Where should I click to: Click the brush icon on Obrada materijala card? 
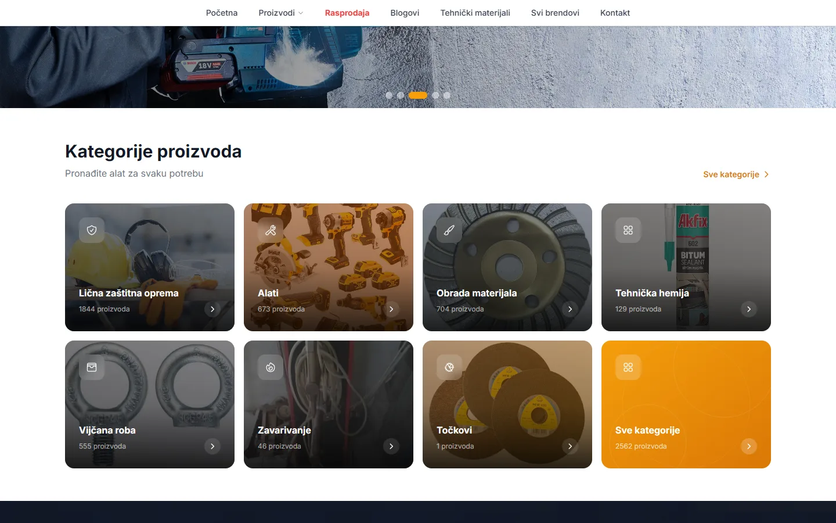(449, 230)
